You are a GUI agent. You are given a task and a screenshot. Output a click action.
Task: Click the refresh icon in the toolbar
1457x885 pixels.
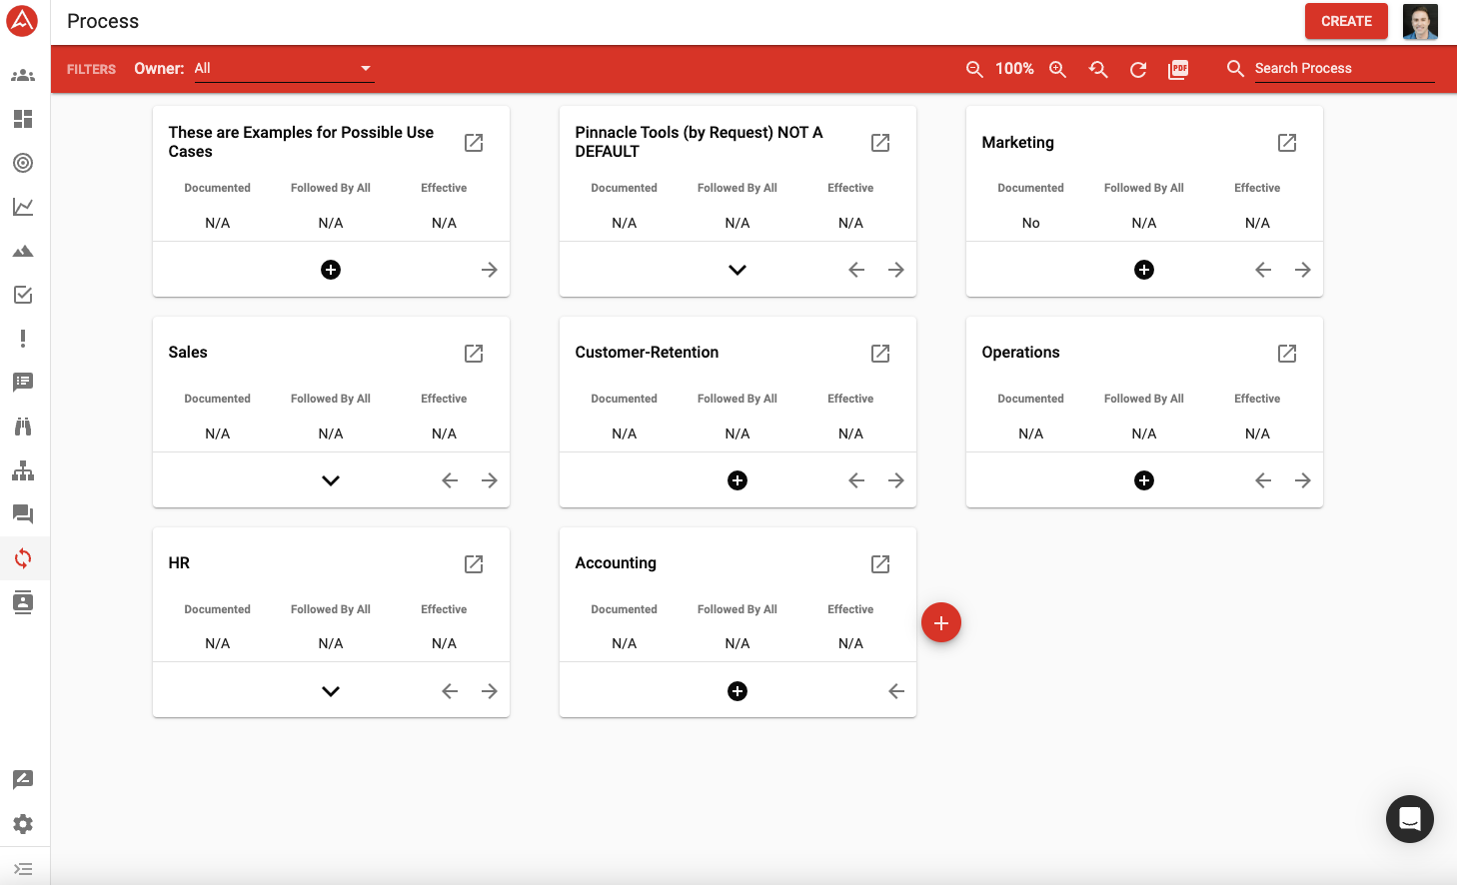click(x=1138, y=69)
